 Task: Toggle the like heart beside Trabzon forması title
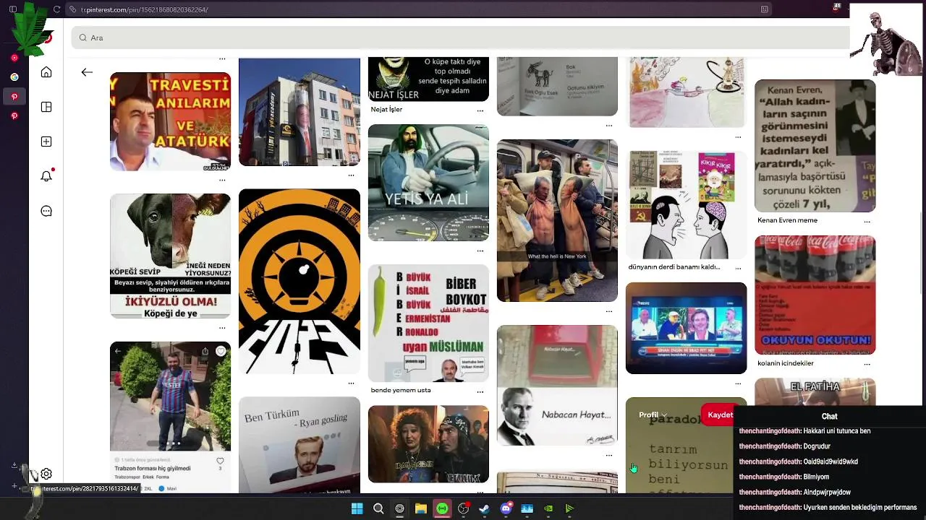(x=220, y=461)
